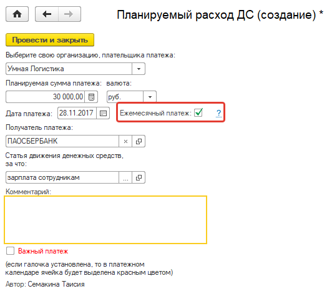Open the зарплата сотрудникам item record
The image size is (332, 291).
(139, 177)
